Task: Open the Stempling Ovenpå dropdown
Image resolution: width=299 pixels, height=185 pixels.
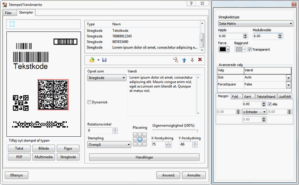Action: point(109,145)
